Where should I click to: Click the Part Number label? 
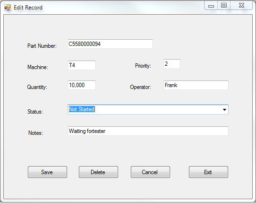(x=42, y=46)
